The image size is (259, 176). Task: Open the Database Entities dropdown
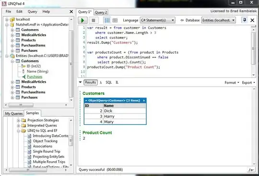(218, 20)
